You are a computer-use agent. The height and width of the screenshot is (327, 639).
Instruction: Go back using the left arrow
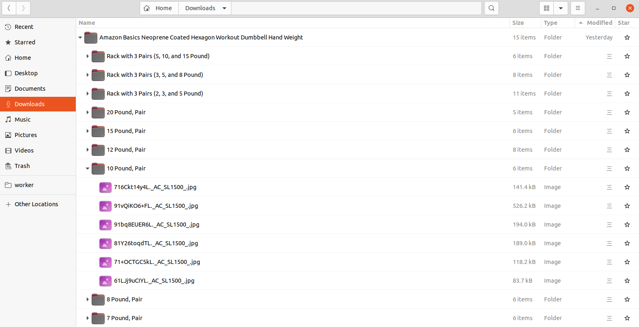9,8
